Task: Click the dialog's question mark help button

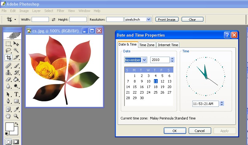Action: click(x=227, y=35)
